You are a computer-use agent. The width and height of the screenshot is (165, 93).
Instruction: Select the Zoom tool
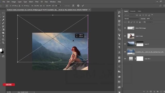point(3,43)
